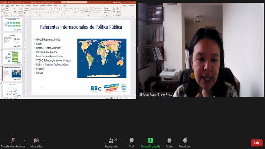Screen dimensions: 265x149
Task: Expand arrow beside Participantes
Action: (x=122, y=140)
